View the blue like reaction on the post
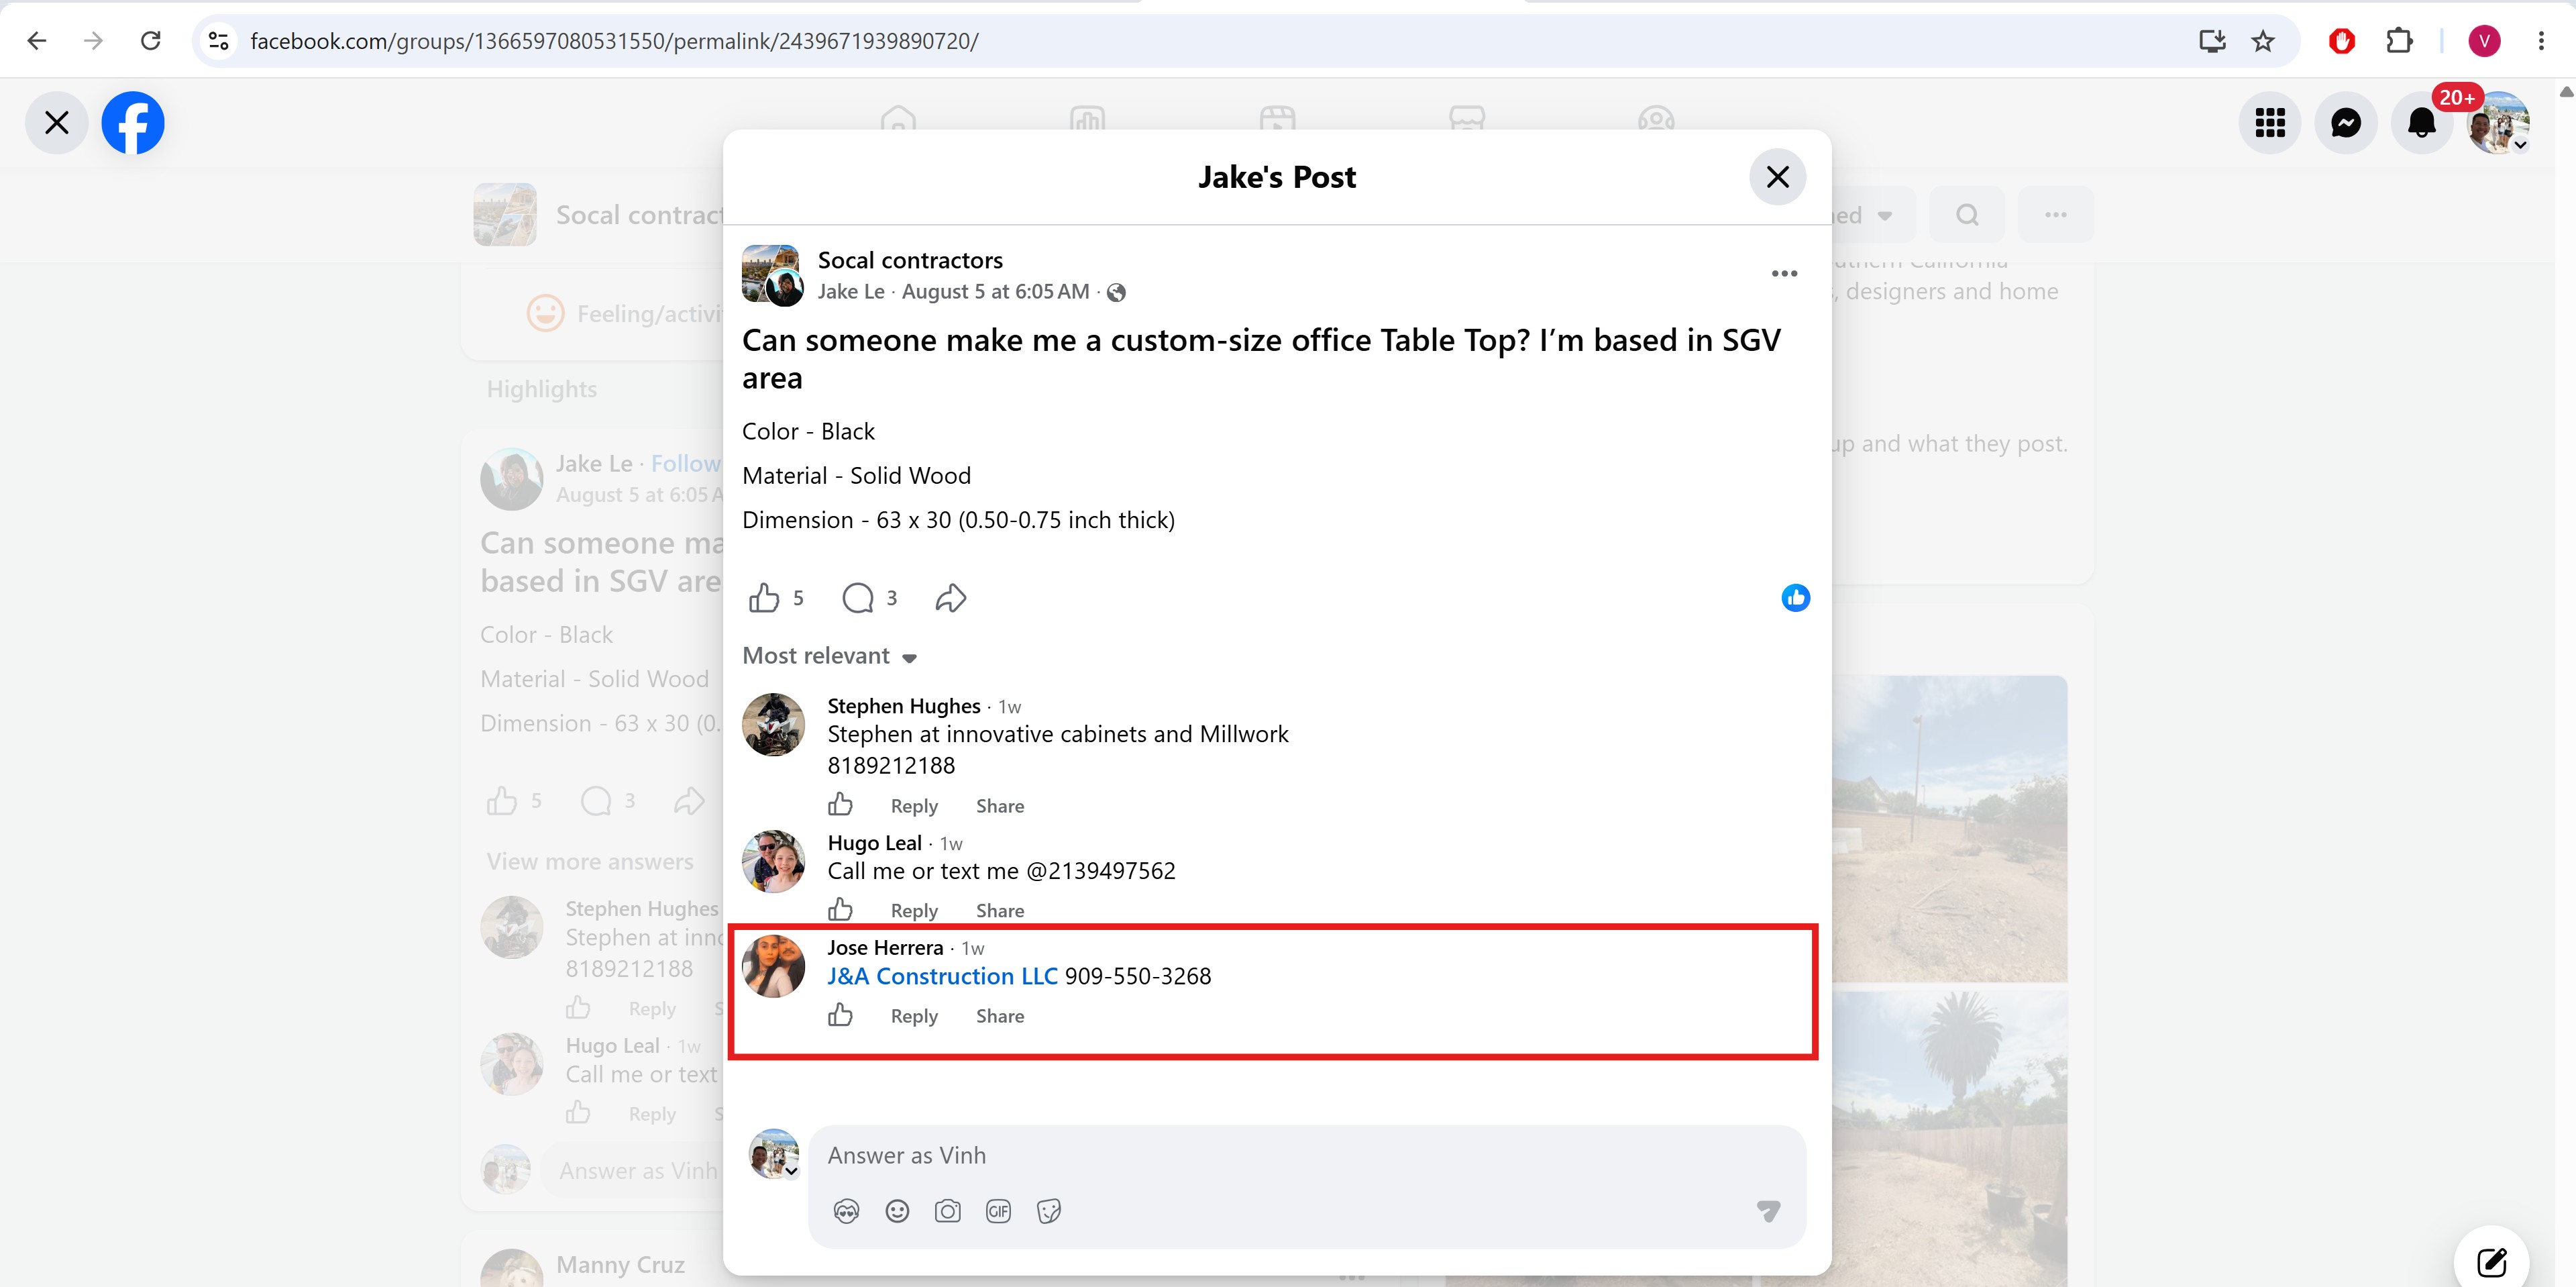The width and height of the screenshot is (2576, 1287). [x=1795, y=598]
